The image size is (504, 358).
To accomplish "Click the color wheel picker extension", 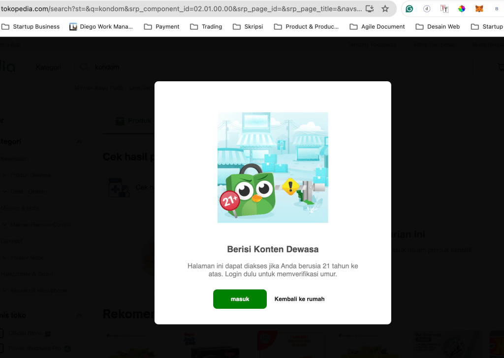I will pos(462,9).
